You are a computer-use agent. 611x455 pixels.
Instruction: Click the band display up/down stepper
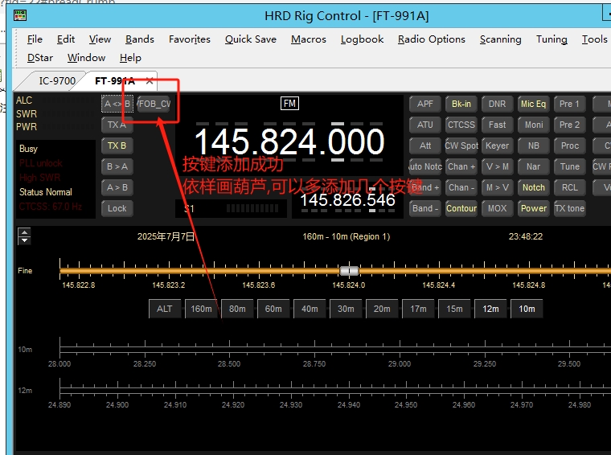click(x=24, y=236)
